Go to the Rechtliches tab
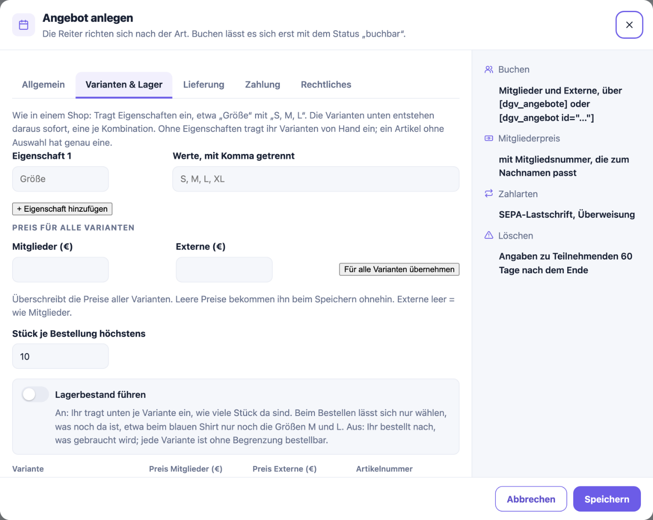653x520 pixels. [326, 85]
